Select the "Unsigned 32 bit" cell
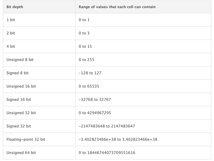Screen dimensions: 214x161 [x=21, y=113]
